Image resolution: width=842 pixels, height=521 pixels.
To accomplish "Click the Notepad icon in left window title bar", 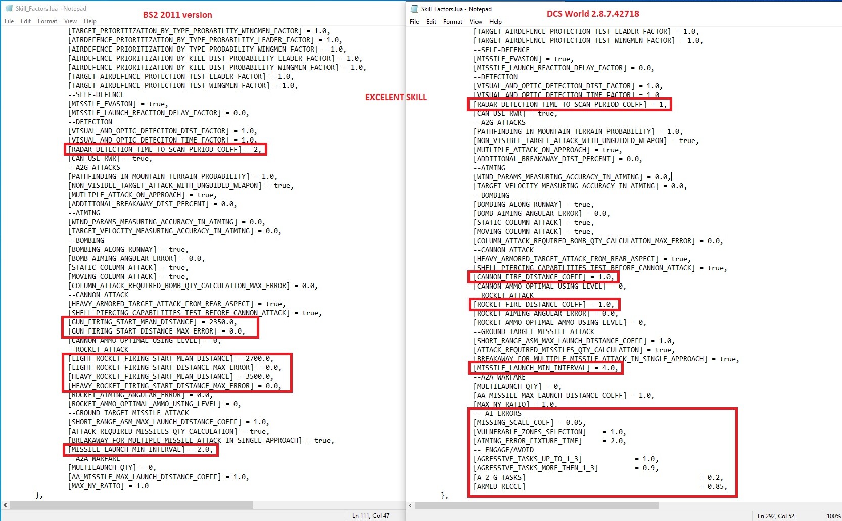I will tap(9, 9).
